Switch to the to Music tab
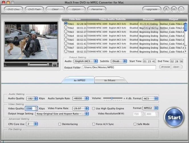The height and width of the screenshot is (143, 189). (x=111, y=80)
